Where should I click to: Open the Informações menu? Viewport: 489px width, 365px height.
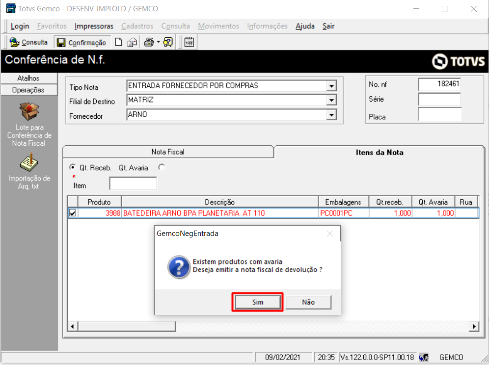(x=267, y=26)
